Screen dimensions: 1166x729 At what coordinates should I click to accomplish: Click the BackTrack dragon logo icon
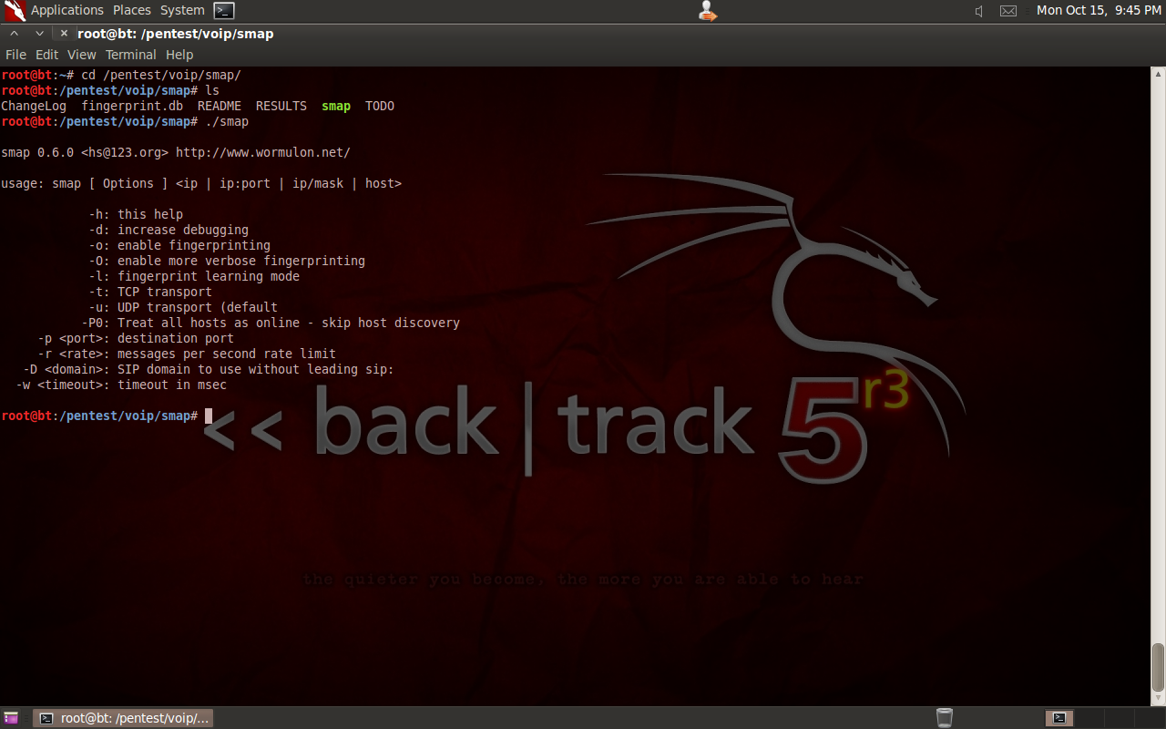click(x=15, y=11)
